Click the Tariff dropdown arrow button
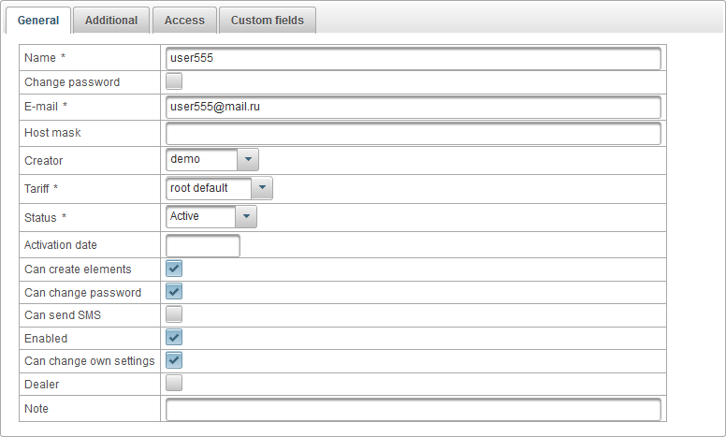 tap(262, 188)
